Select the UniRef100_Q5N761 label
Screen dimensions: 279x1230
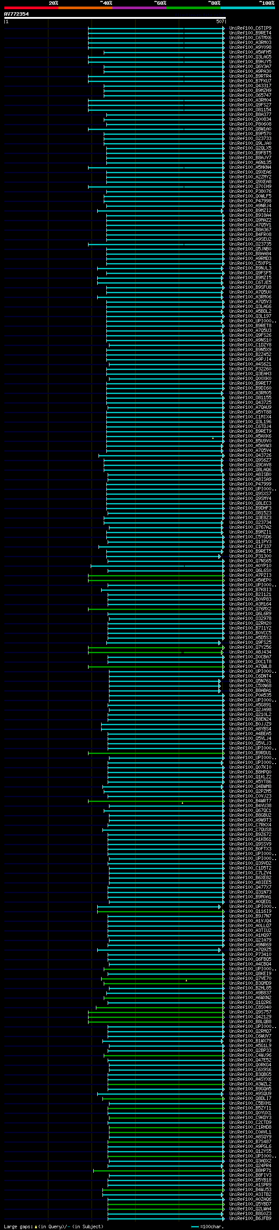(250, 681)
